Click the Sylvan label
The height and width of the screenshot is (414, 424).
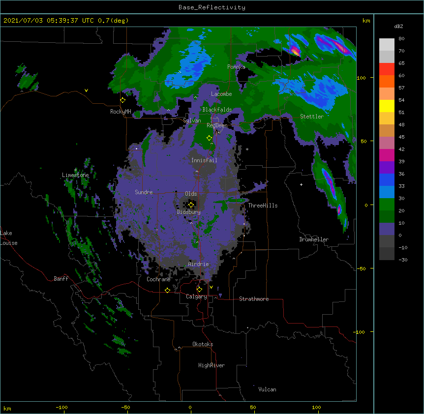point(192,120)
